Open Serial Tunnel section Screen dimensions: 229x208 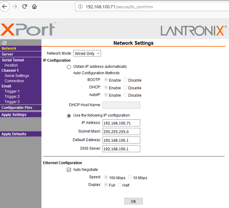pos(13,60)
